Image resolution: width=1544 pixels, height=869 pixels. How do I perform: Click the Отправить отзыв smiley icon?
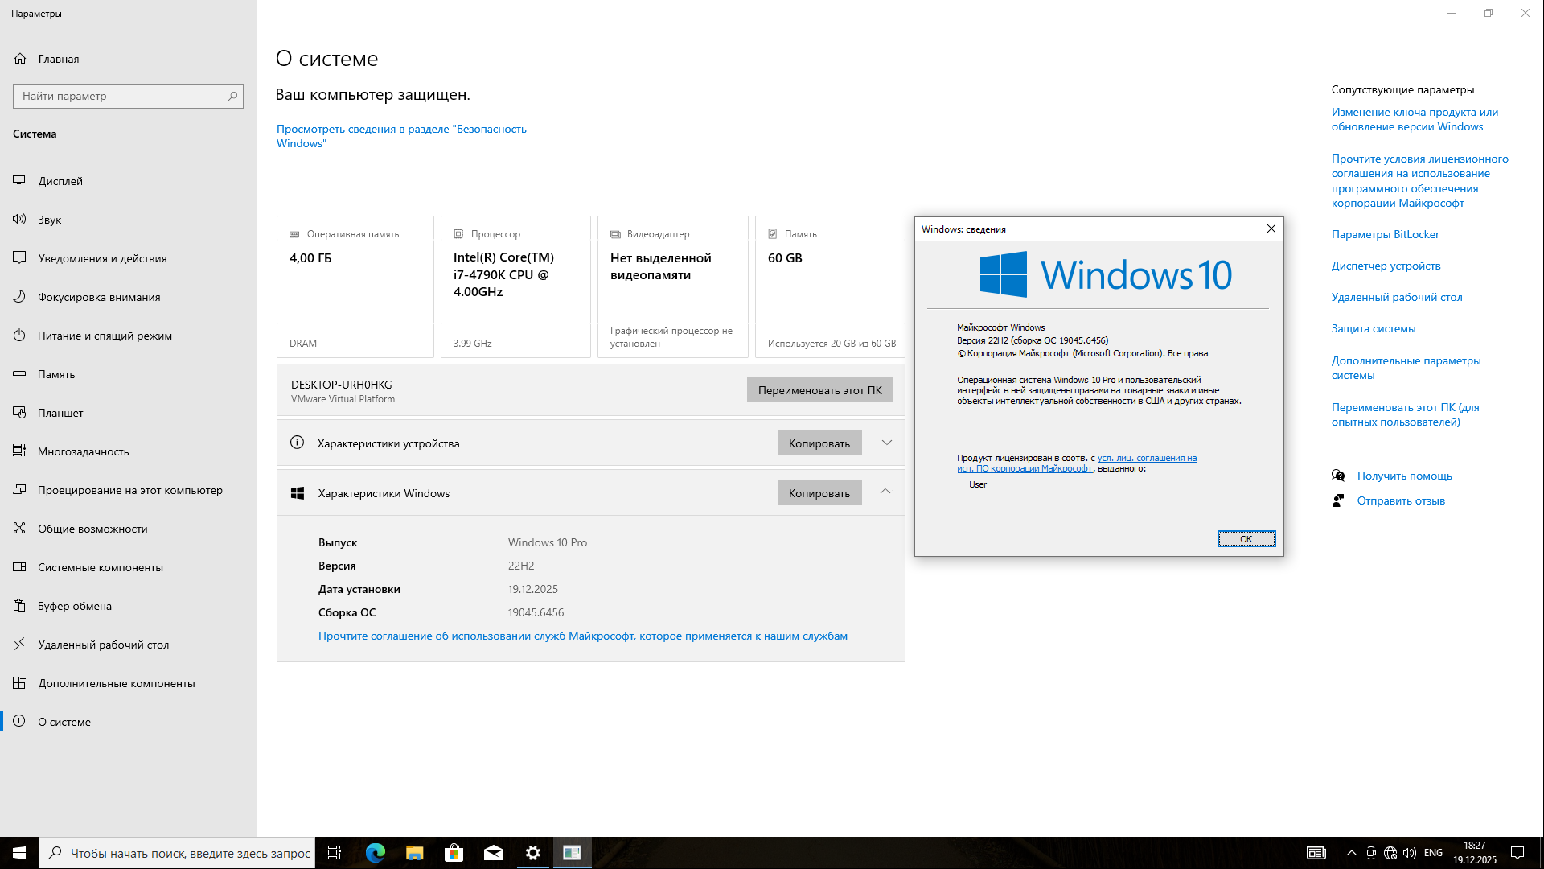coord(1338,500)
